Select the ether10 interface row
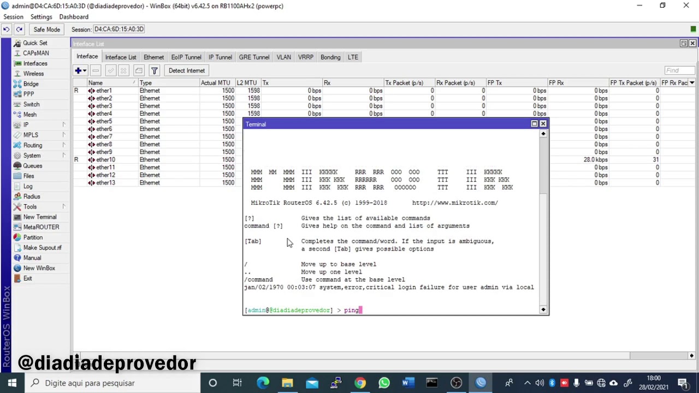 pyautogui.click(x=384, y=159)
